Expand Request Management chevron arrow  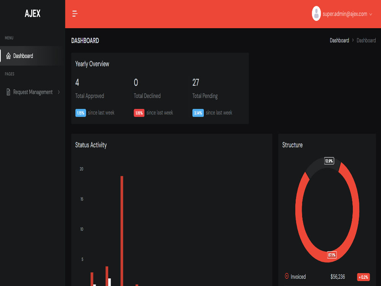click(59, 92)
